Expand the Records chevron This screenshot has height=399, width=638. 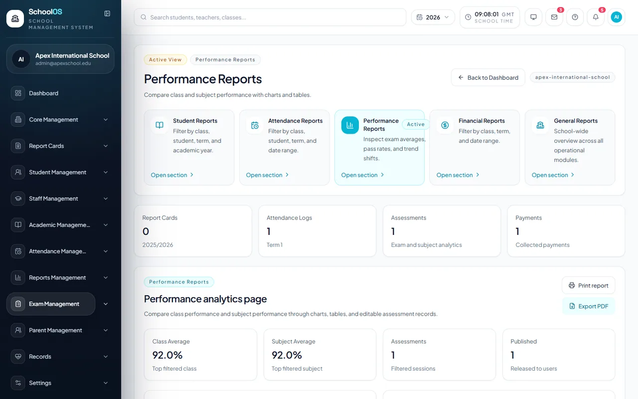[106, 357]
